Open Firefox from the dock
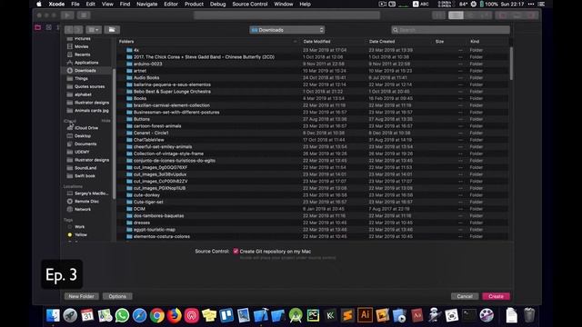This screenshot has width=582, height=327. point(175,315)
